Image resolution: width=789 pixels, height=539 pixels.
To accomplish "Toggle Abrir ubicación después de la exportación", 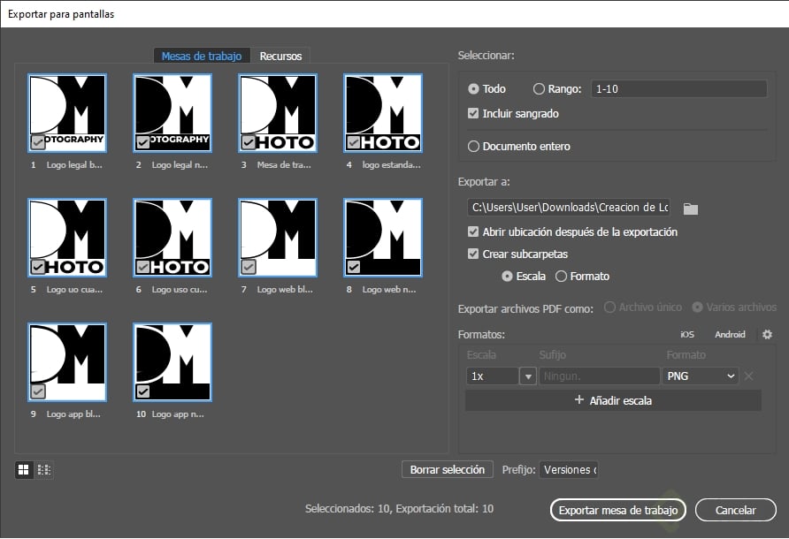I will (473, 232).
